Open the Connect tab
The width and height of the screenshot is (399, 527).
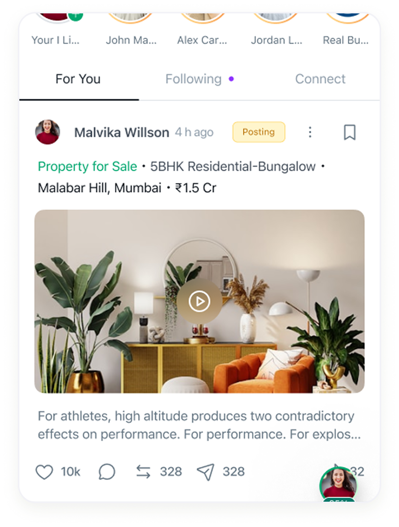pos(320,79)
